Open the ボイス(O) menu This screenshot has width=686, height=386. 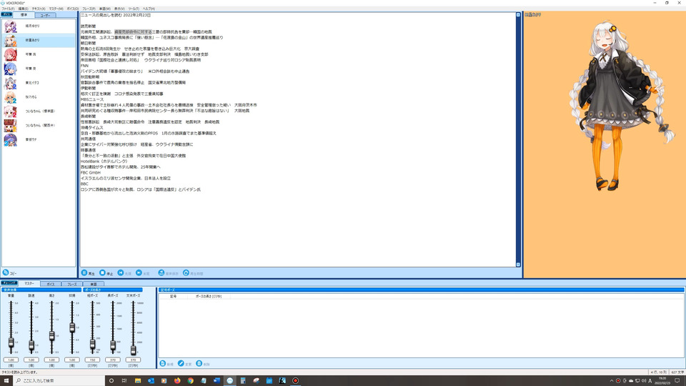pos(73,9)
